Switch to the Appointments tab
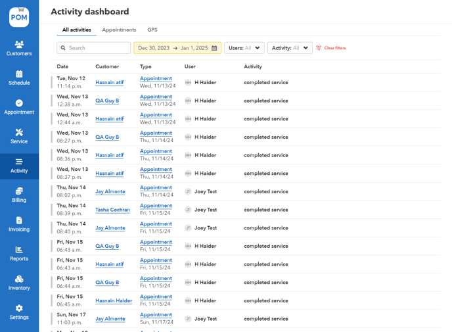 coord(119,30)
